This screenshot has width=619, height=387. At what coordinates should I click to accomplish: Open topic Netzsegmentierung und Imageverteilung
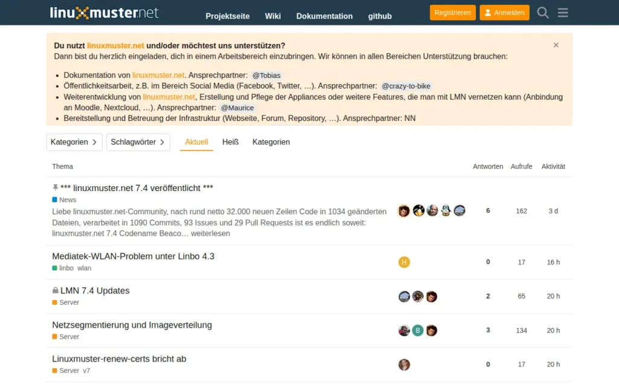(x=132, y=325)
